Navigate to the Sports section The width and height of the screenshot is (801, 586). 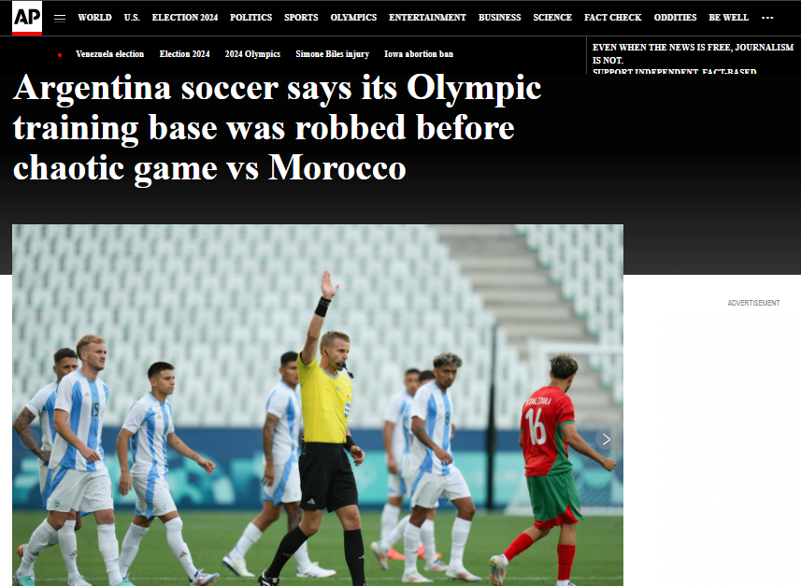[x=301, y=18]
